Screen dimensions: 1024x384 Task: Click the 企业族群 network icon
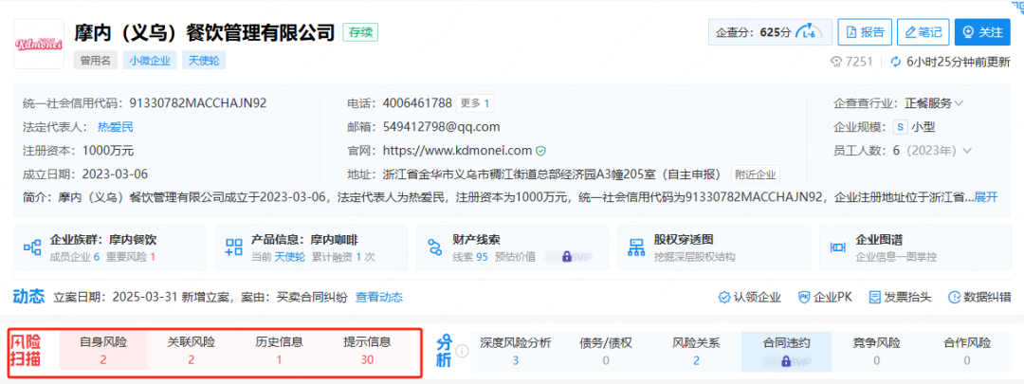point(31,248)
